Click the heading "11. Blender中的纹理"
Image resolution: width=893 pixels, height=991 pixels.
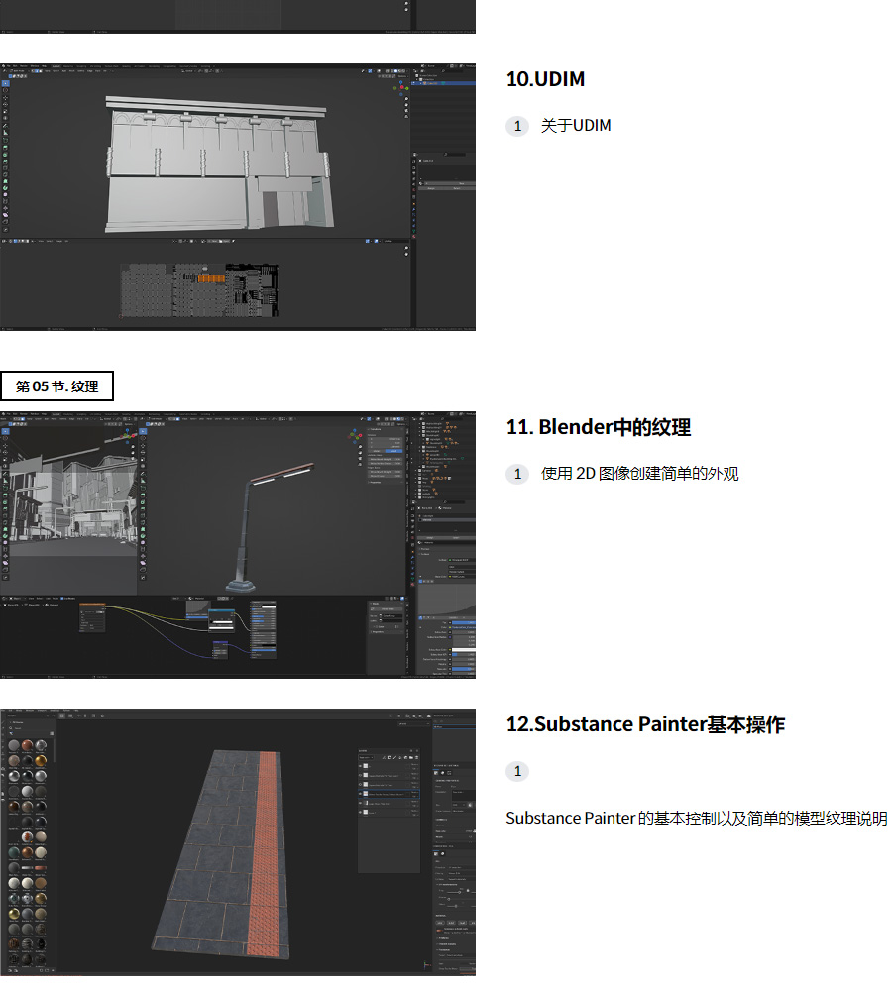[x=599, y=427]
